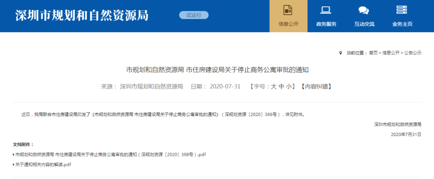The width and height of the screenshot is (434, 179).
Task: Open the 信息公开 navigation tab
Action: [x=288, y=24]
